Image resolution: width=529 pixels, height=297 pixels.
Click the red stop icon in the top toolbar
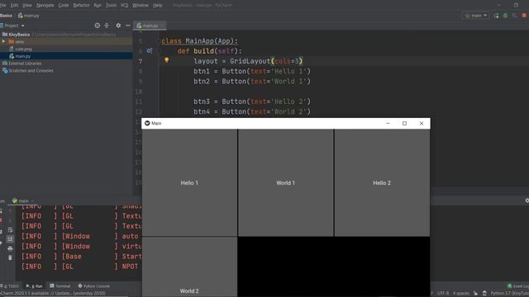coord(524,16)
